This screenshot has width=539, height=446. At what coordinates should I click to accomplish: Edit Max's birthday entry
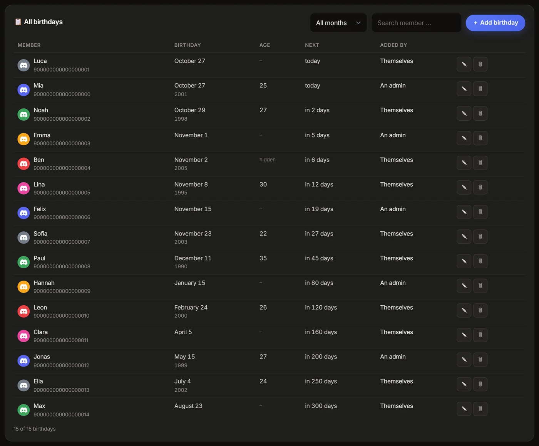464,409
